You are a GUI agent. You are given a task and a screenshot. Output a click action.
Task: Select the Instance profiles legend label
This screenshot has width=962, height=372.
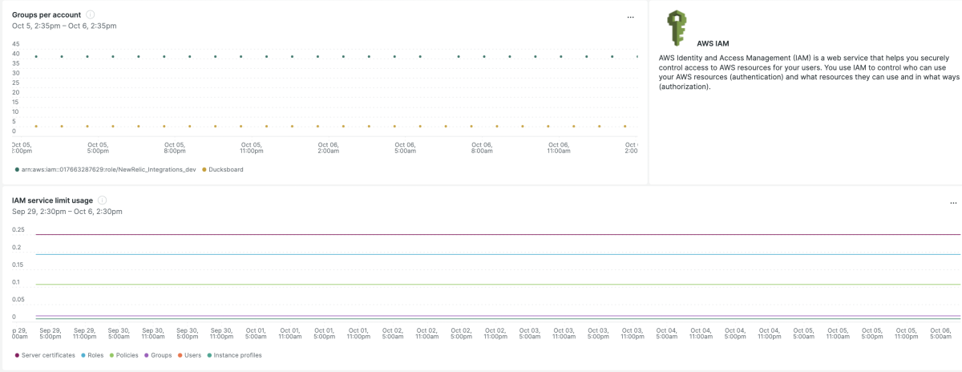[x=238, y=355]
